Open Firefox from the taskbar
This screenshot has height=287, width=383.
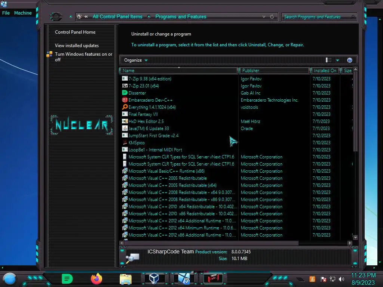(x=96, y=279)
